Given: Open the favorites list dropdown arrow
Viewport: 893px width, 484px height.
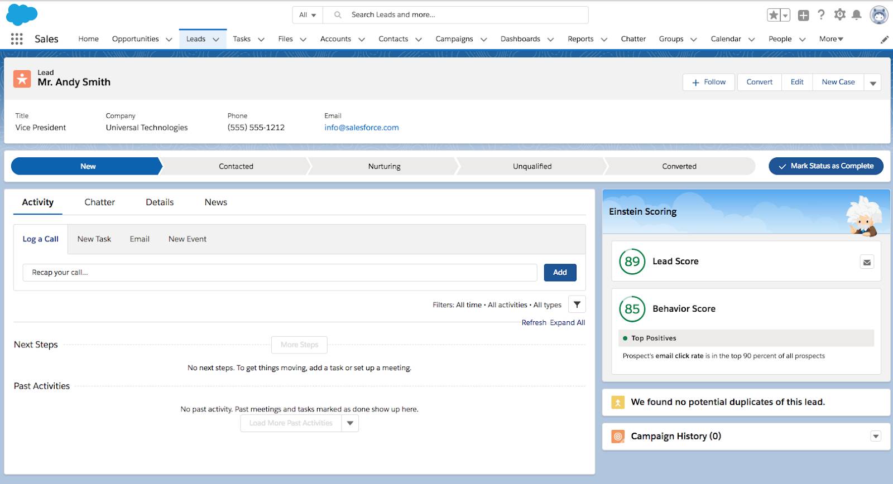Looking at the screenshot, I should pos(785,15).
